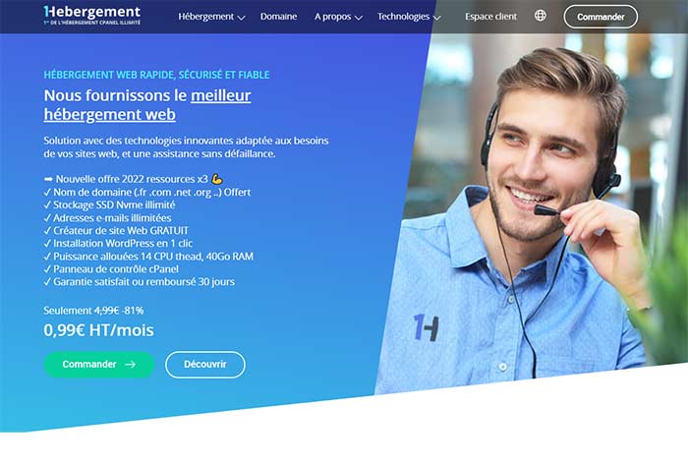Click the 1H logo on the shirt
This screenshot has height=467, width=688.
pos(426,327)
